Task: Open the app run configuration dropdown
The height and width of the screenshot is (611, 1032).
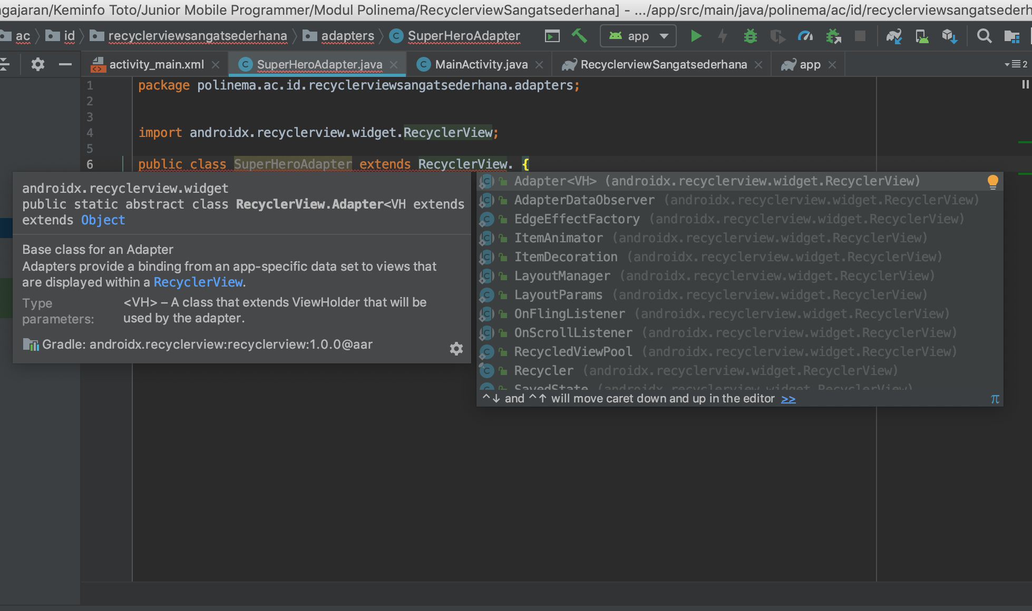Action: tap(638, 36)
